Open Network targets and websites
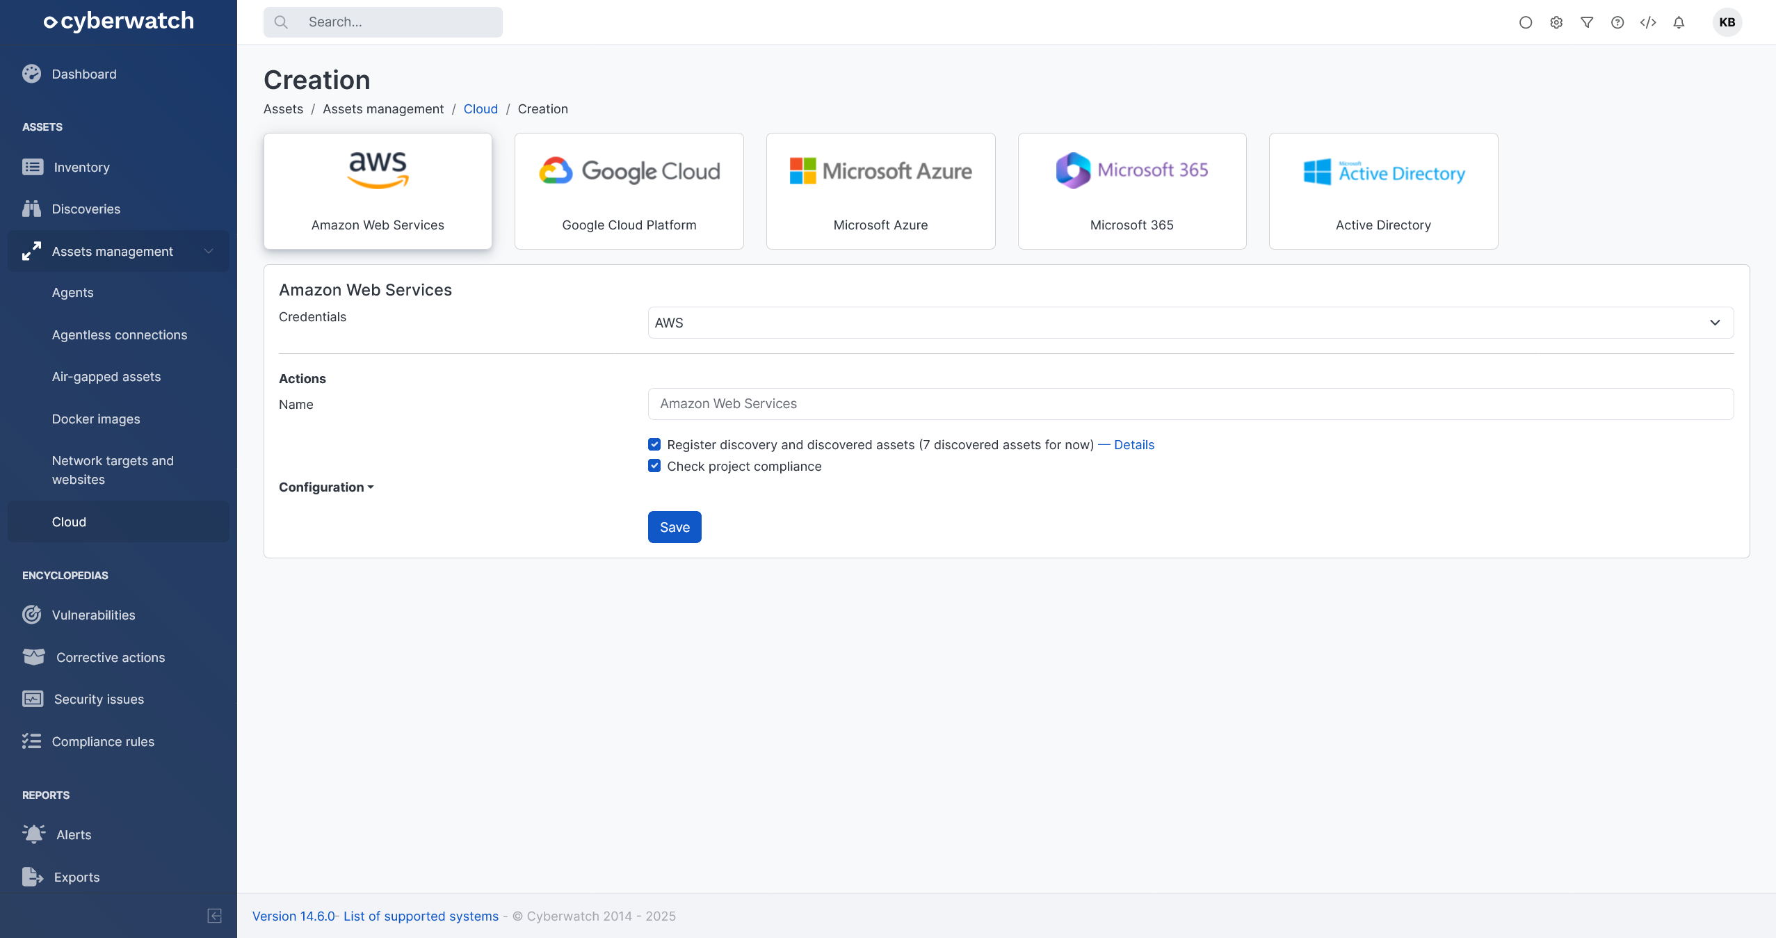Screen dimensions: 1776x938 pos(113,470)
